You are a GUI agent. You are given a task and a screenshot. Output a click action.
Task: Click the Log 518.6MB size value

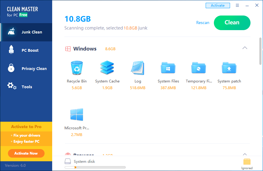click(x=138, y=88)
